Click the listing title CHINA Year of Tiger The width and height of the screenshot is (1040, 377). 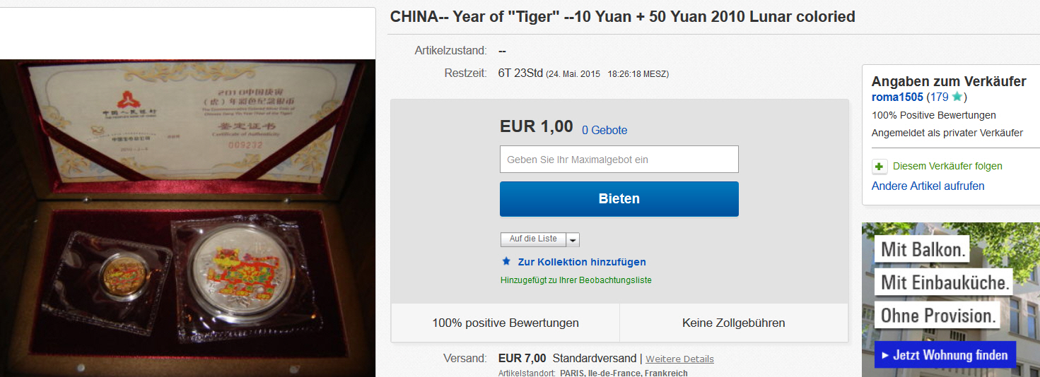click(x=623, y=16)
